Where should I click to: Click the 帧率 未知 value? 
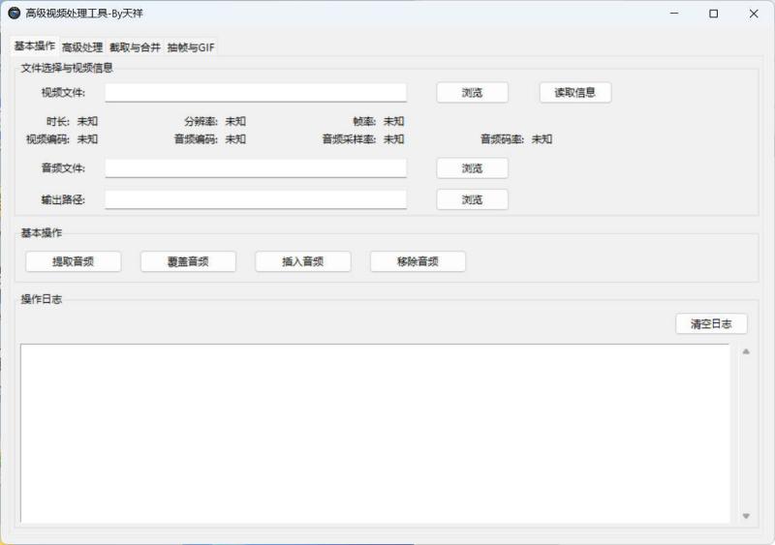393,122
